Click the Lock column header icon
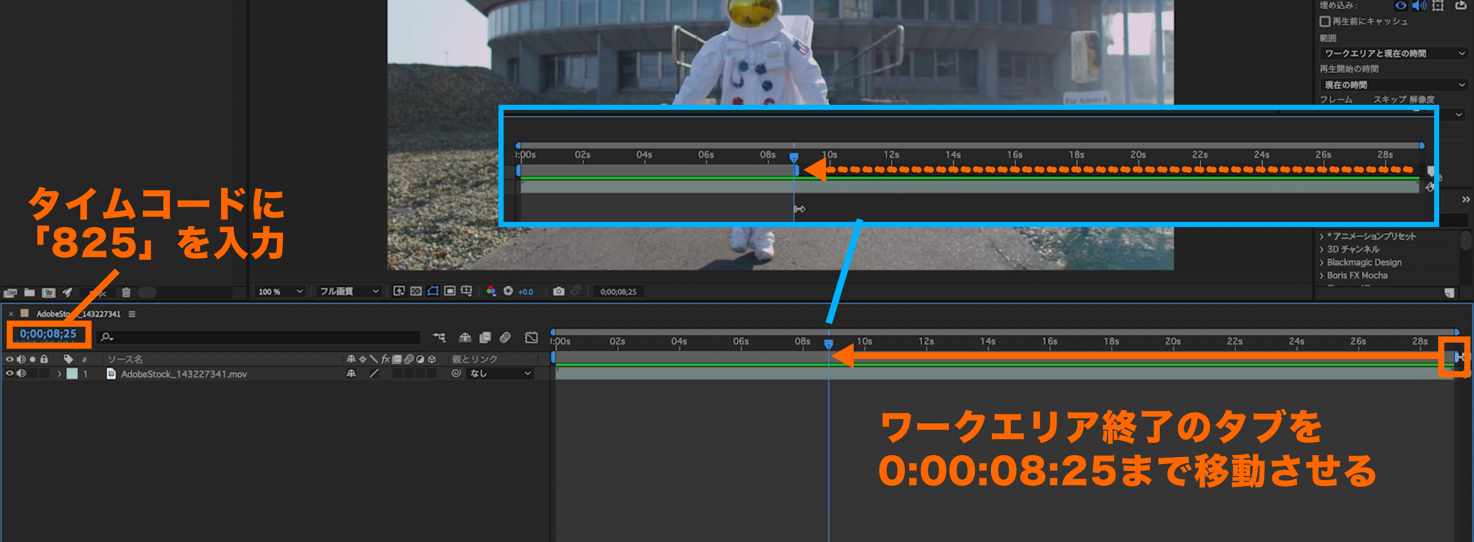Image resolution: width=1474 pixels, height=542 pixels. tap(44, 359)
